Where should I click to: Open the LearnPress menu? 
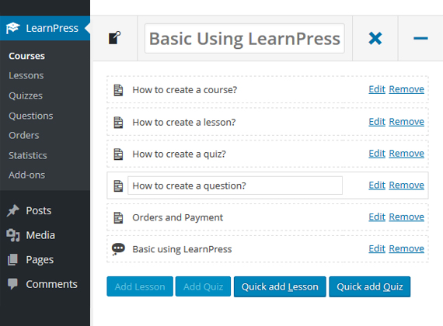tap(45, 28)
